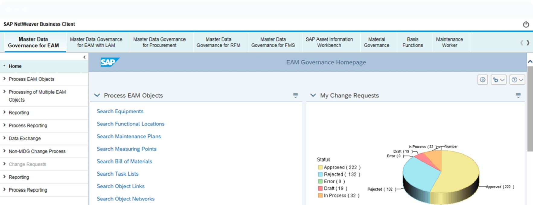The width and height of the screenshot is (533, 205).
Task: Open Process EAM Objects panel menu icon
Action: [295, 96]
